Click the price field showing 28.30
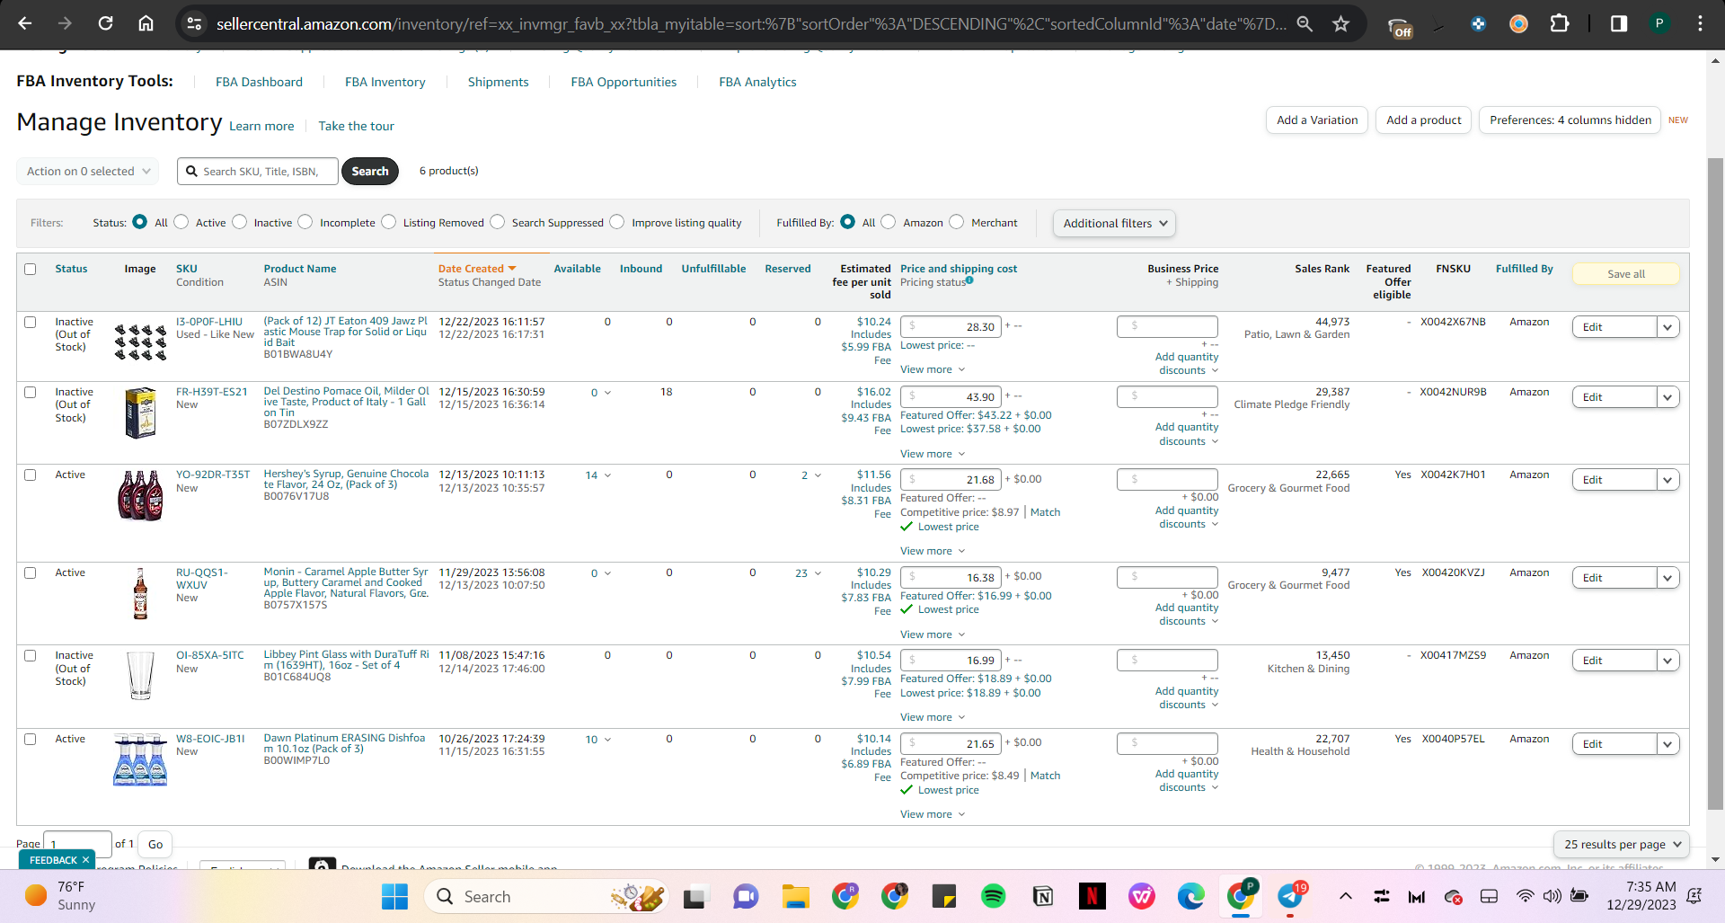Viewport: 1725px width, 923px height. (x=951, y=327)
